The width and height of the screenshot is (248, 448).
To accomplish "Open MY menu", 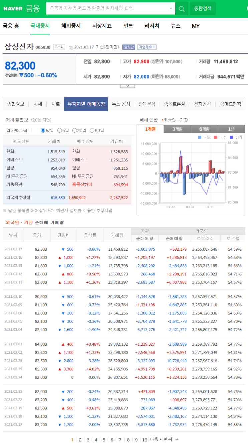I will tap(196, 26).
